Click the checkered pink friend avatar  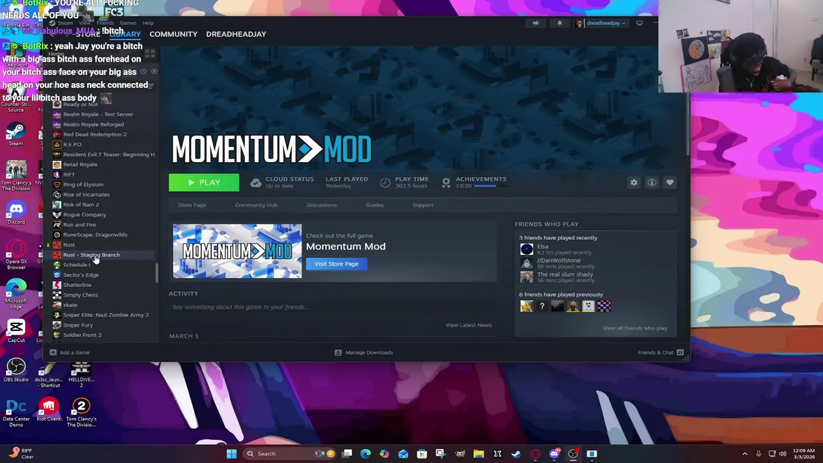tap(604, 307)
